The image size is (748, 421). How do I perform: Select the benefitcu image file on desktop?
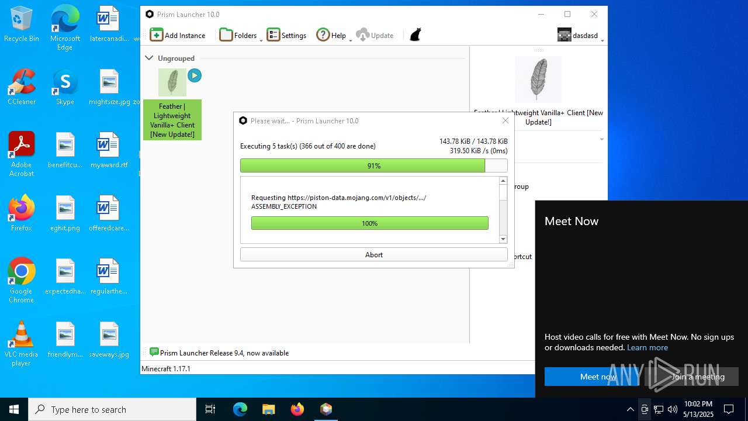[x=65, y=151]
